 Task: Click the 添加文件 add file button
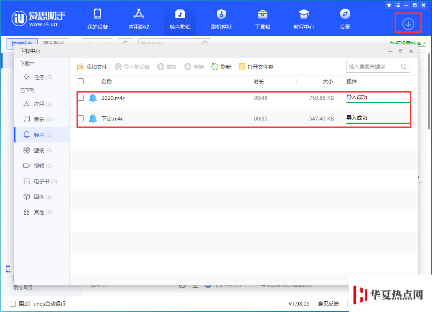tap(92, 67)
